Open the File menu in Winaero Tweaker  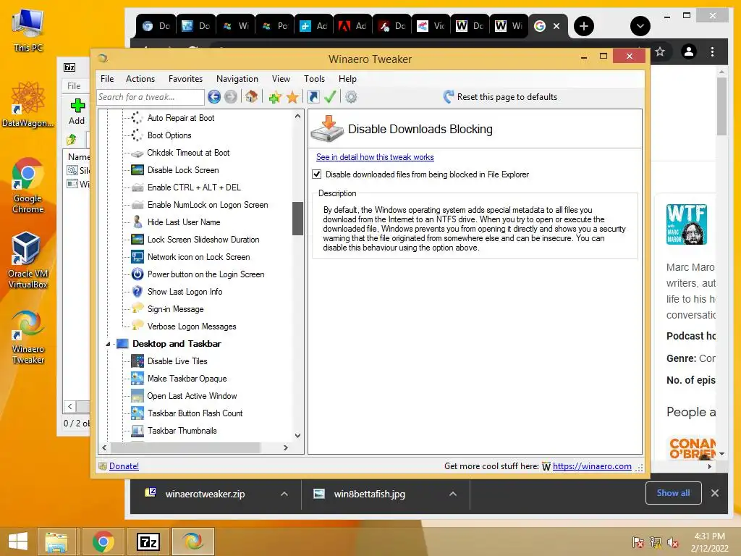point(107,79)
